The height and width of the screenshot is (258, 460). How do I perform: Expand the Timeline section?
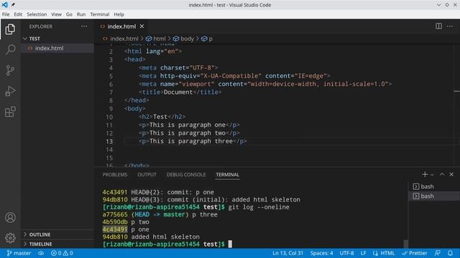57,244
